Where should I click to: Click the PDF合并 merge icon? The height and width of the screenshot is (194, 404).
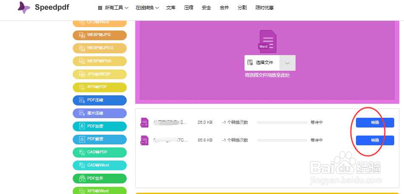(x=82, y=178)
